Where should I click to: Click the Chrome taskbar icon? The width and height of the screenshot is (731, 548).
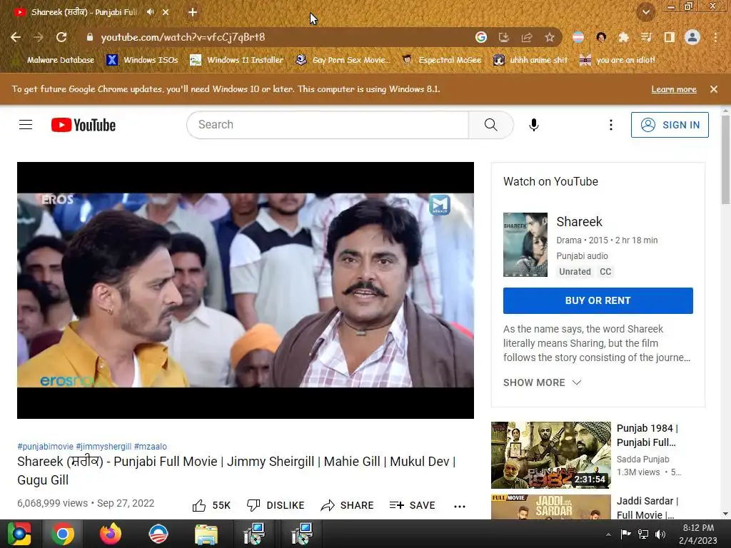click(x=63, y=534)
